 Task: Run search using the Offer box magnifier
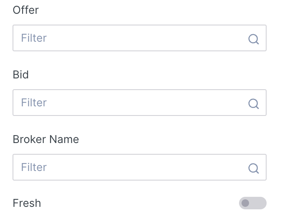click(x=254, y=39)
